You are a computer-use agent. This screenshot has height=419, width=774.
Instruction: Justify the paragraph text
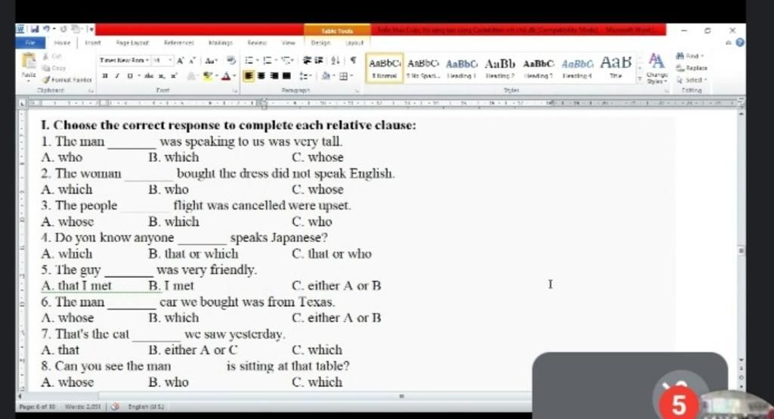[x=286, y=76]
